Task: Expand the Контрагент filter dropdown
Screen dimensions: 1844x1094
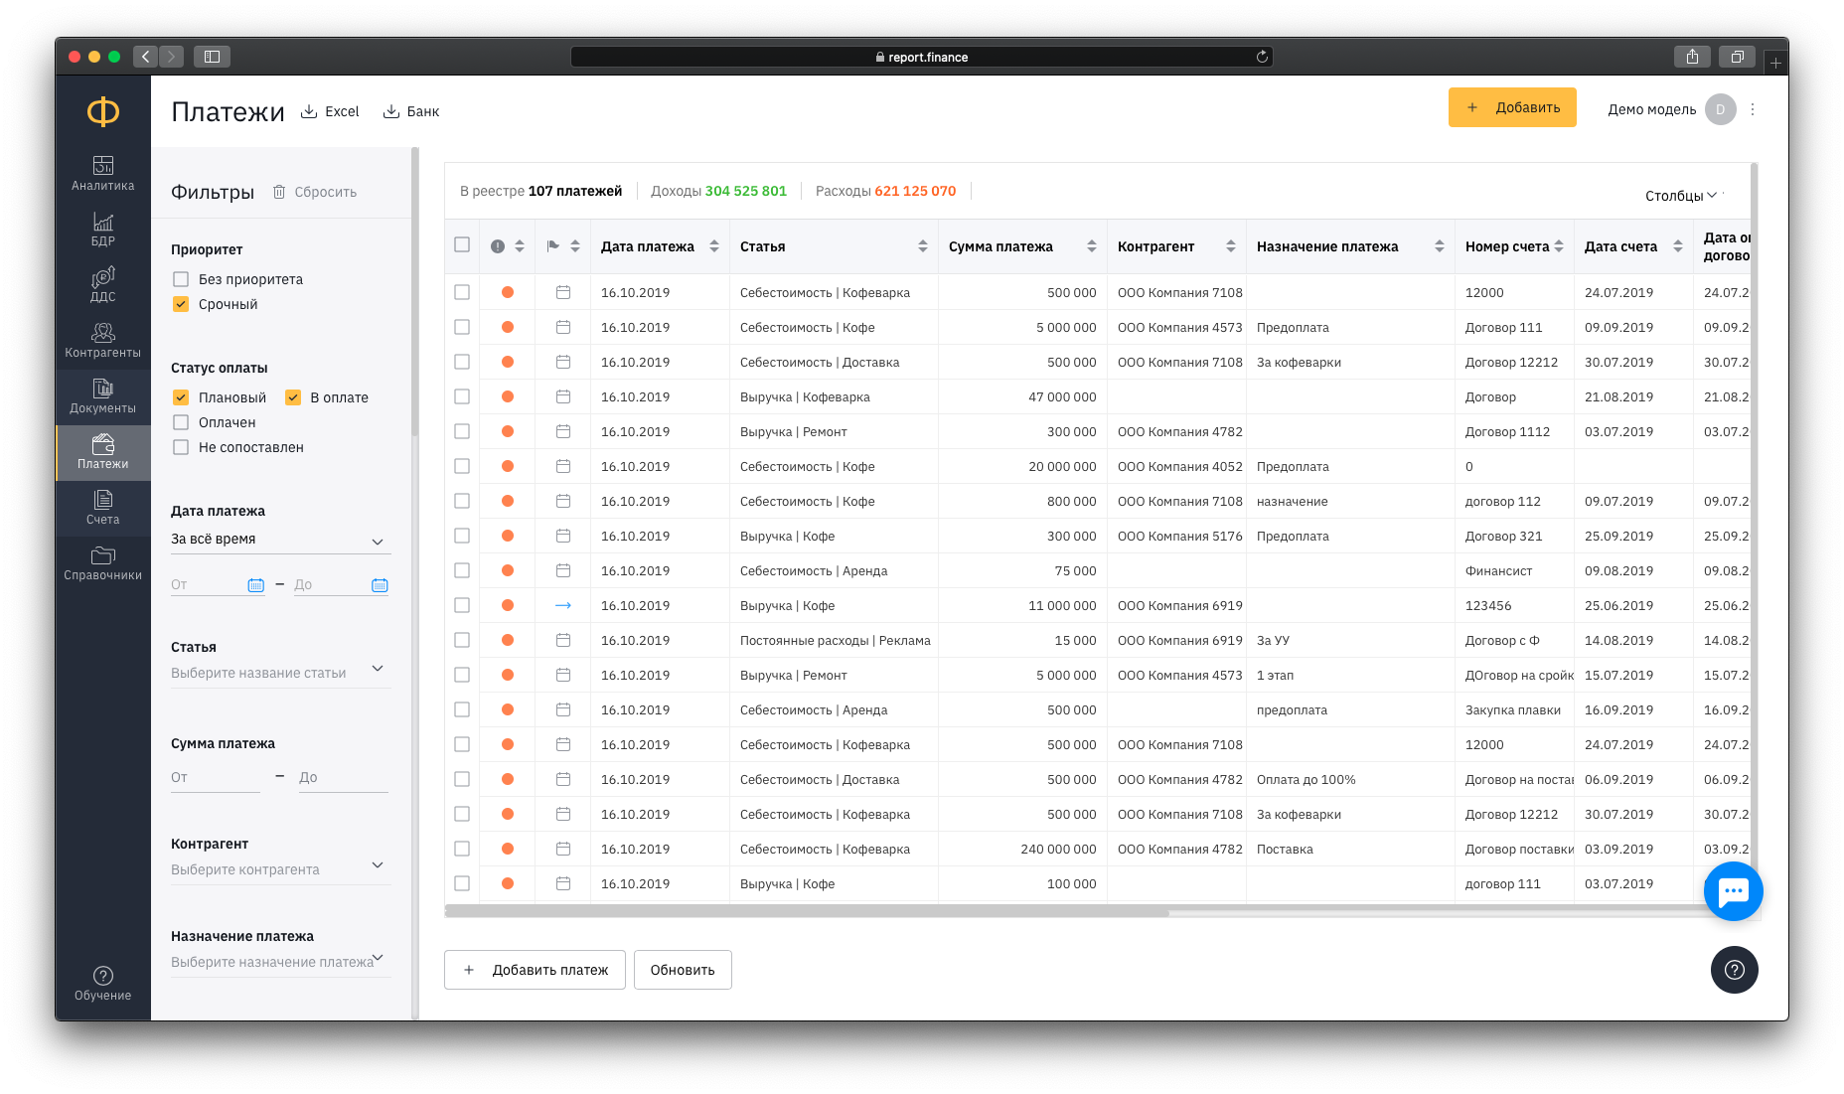Action: pyautogui.click(x=279, y=868)
